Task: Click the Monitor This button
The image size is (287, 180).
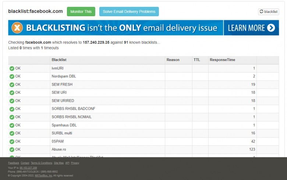Action: [x=81, y=11]
